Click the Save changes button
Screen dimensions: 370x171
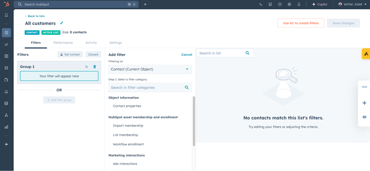pos(343,23)
